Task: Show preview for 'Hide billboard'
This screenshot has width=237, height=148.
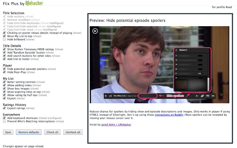Action: (x=30, y=40)
